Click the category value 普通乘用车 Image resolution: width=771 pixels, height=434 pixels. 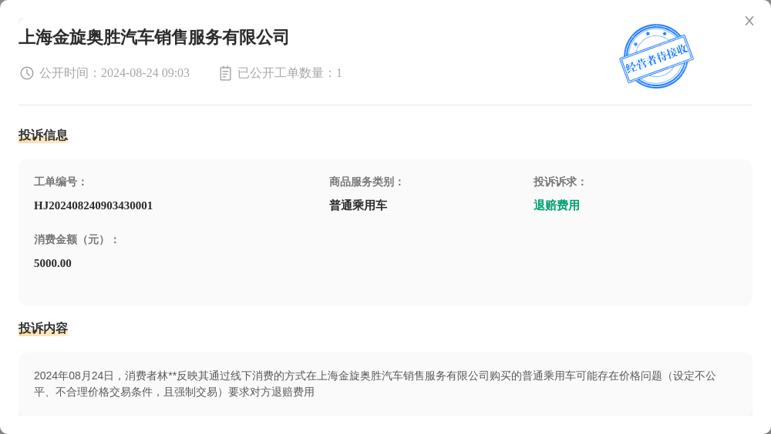pos(358,205)
